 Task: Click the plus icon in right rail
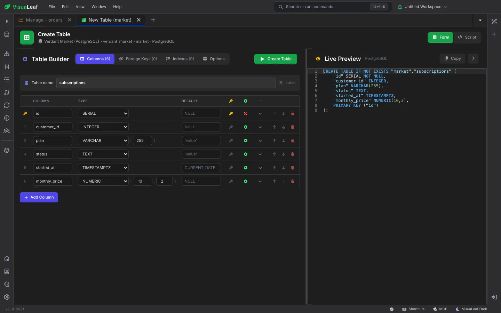(x=494, y=34)
